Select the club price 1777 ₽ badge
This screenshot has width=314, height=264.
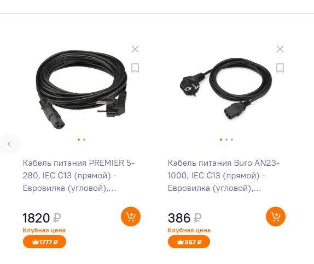[44, 242]
